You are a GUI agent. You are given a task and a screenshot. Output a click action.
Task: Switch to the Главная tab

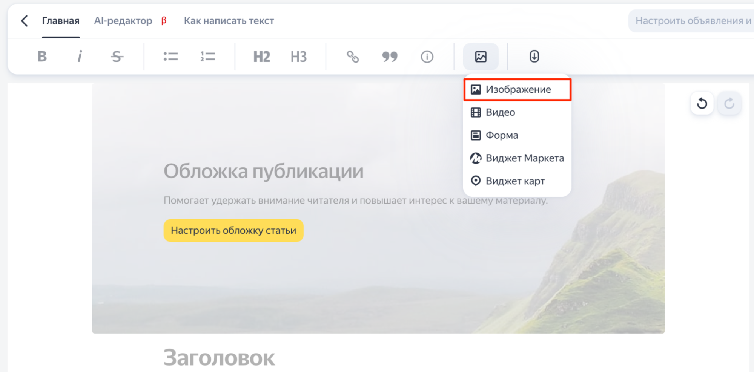(x=61, y=21)
